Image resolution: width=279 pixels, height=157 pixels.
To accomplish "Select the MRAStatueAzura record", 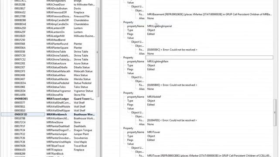I will [x=56, y=63].
